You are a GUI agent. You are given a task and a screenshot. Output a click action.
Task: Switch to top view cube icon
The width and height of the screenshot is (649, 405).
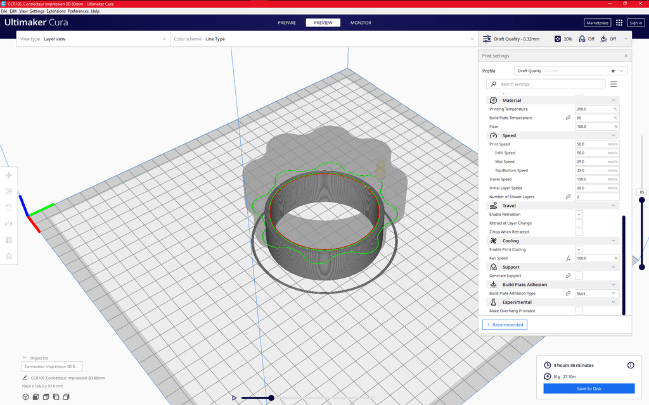[46, 397]
